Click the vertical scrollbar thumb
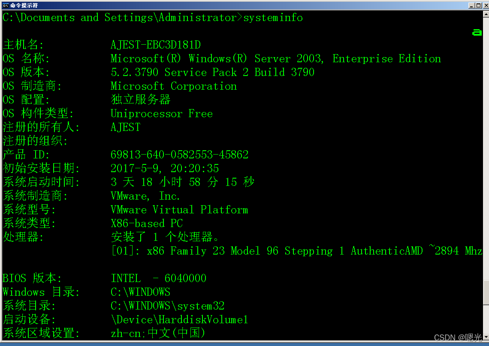 click(486, 292)
